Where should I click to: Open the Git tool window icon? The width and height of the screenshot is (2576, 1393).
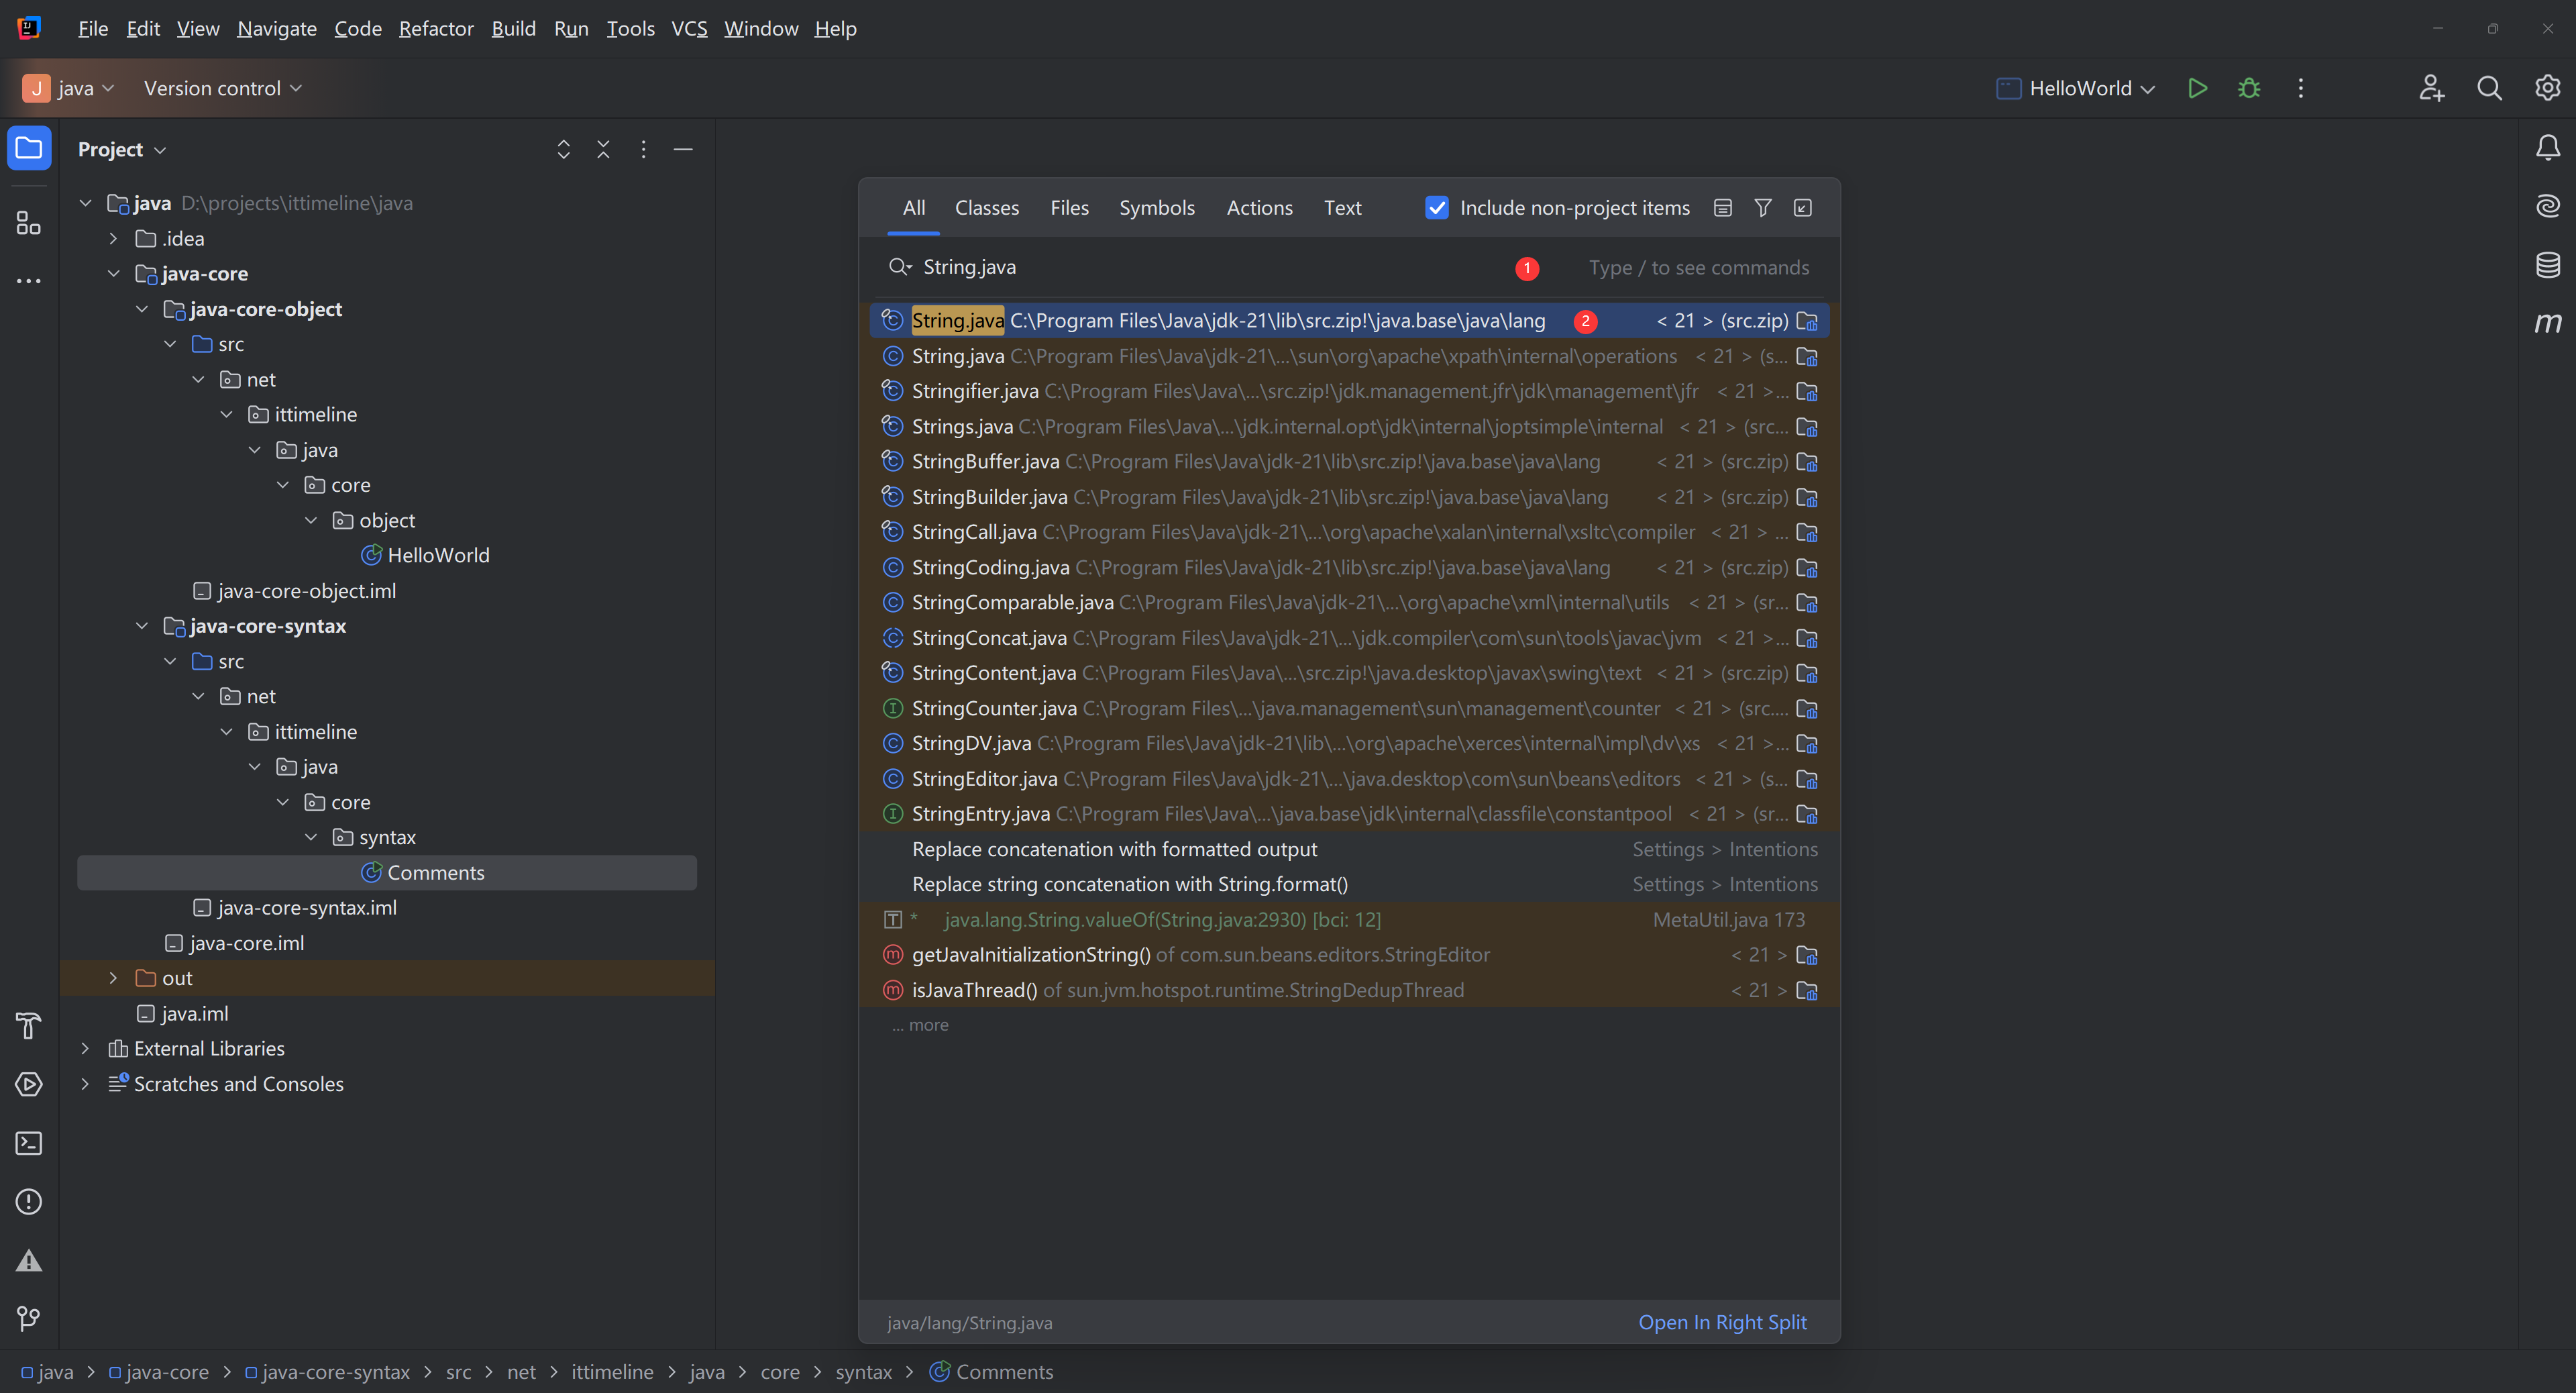pos(29,1318)
